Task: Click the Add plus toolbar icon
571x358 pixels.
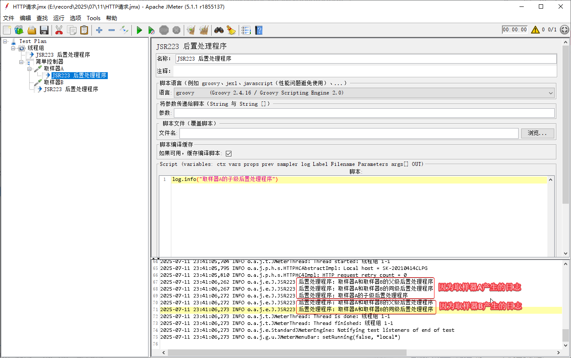Action: pos(99,30)
